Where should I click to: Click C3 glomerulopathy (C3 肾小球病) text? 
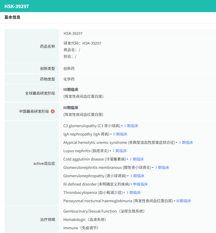pos(92,126)
